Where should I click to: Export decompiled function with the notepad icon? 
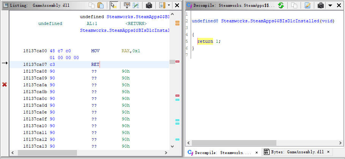tap(307, 5)
